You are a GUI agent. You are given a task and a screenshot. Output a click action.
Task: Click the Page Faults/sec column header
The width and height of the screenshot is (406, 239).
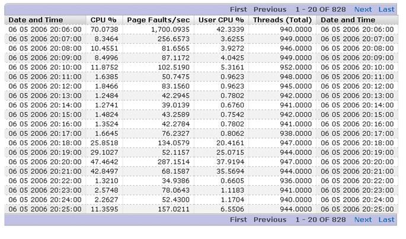[x=158, y=20]
